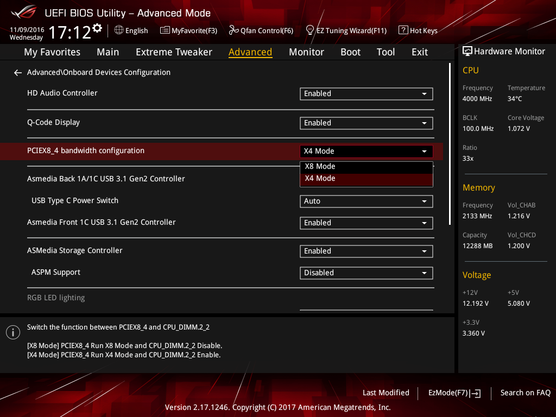The height and width of the screenshot is (417, 556).
Task: Open USB Type C Power Switch dropdown
Action: 367,201
